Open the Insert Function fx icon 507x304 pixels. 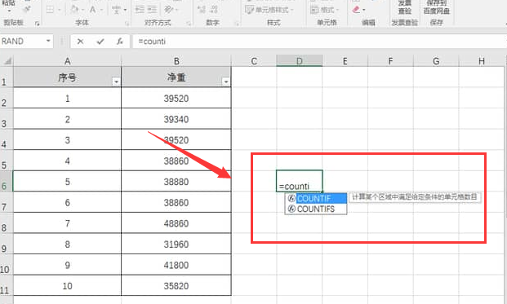[120, 42]
